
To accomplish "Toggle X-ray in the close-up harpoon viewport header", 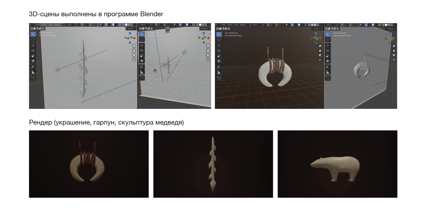I will (x=120, y=25).
